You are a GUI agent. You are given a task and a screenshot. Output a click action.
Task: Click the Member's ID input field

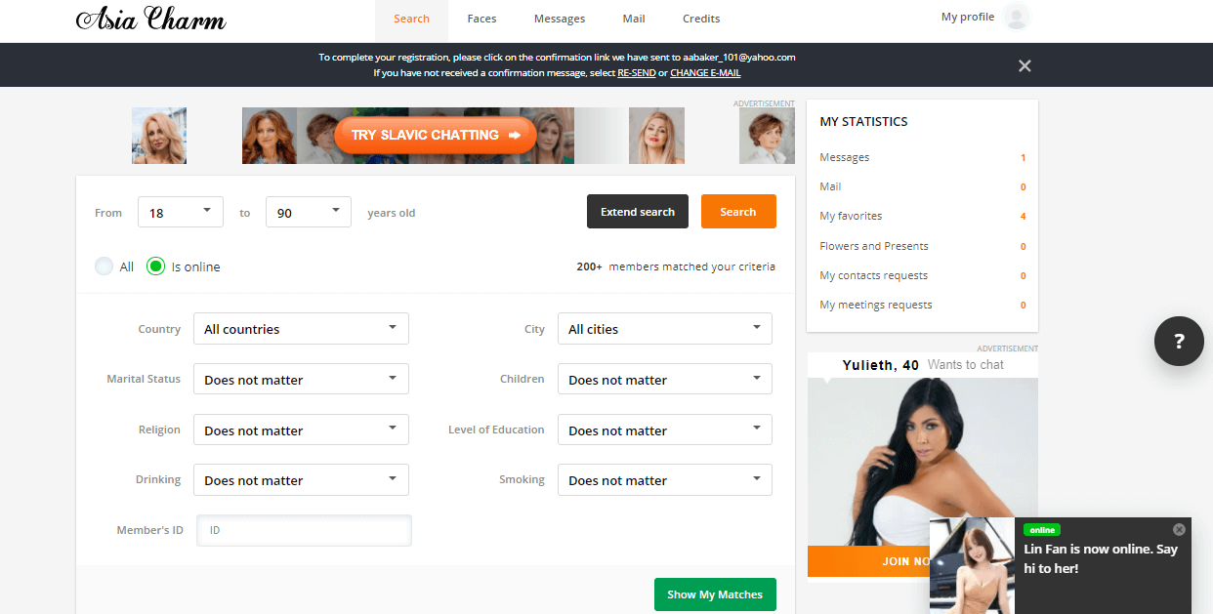(304, 530)
